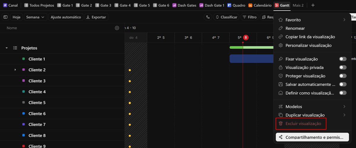Viewport: 356px width, 148px height.
Task: Choose Renomear from the menu
Action: point(312,28)
